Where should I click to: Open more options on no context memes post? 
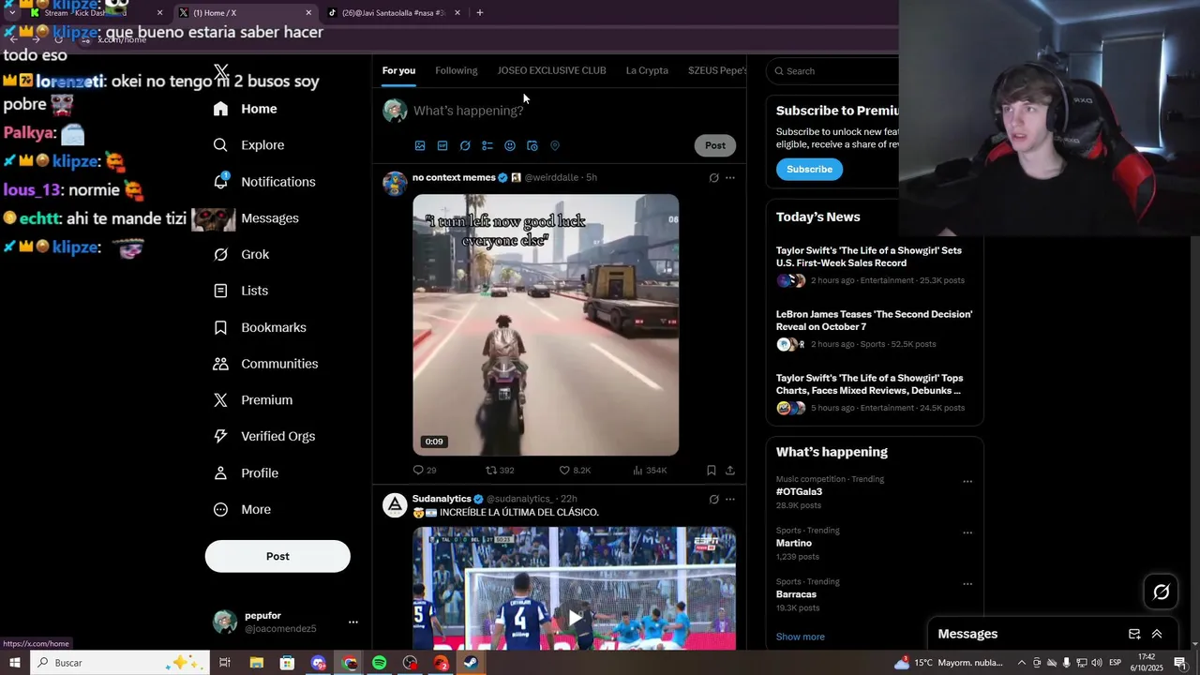[x=730, y=178]
